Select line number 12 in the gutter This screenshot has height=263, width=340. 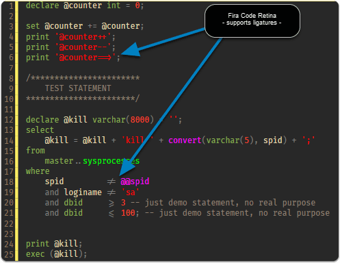point(9,120)
